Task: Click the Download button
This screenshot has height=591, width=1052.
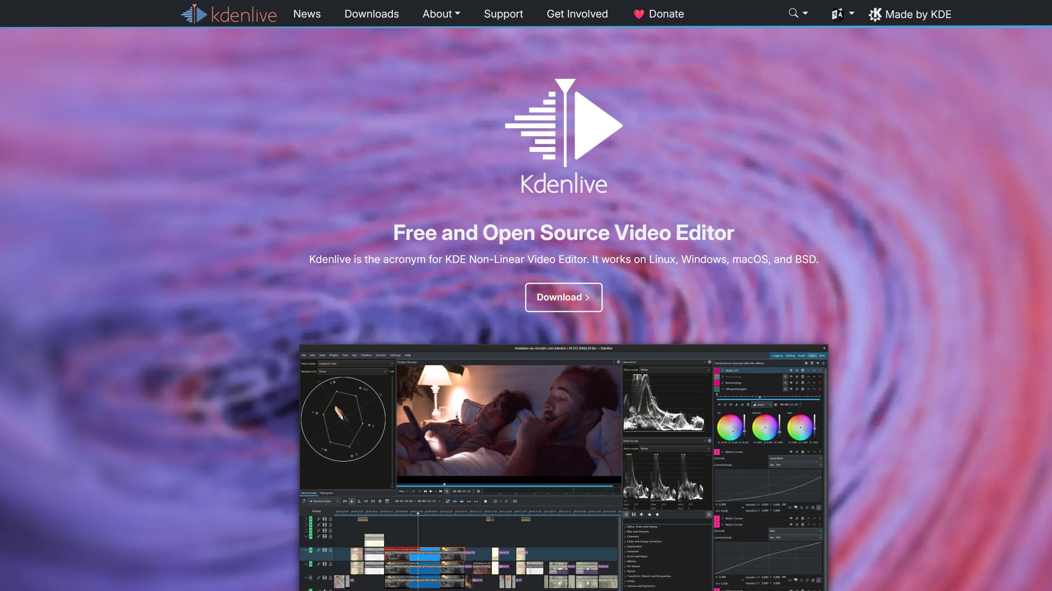Action: pyautogui.click(x=563, y=297)
